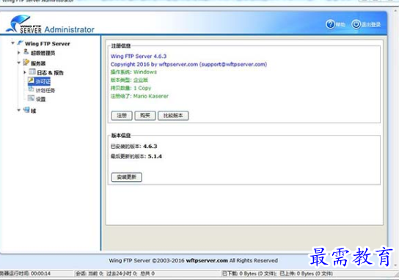399x280 pixels.
Task: Click the uptime 00:00:14 status entry
Action: [25, 273]
